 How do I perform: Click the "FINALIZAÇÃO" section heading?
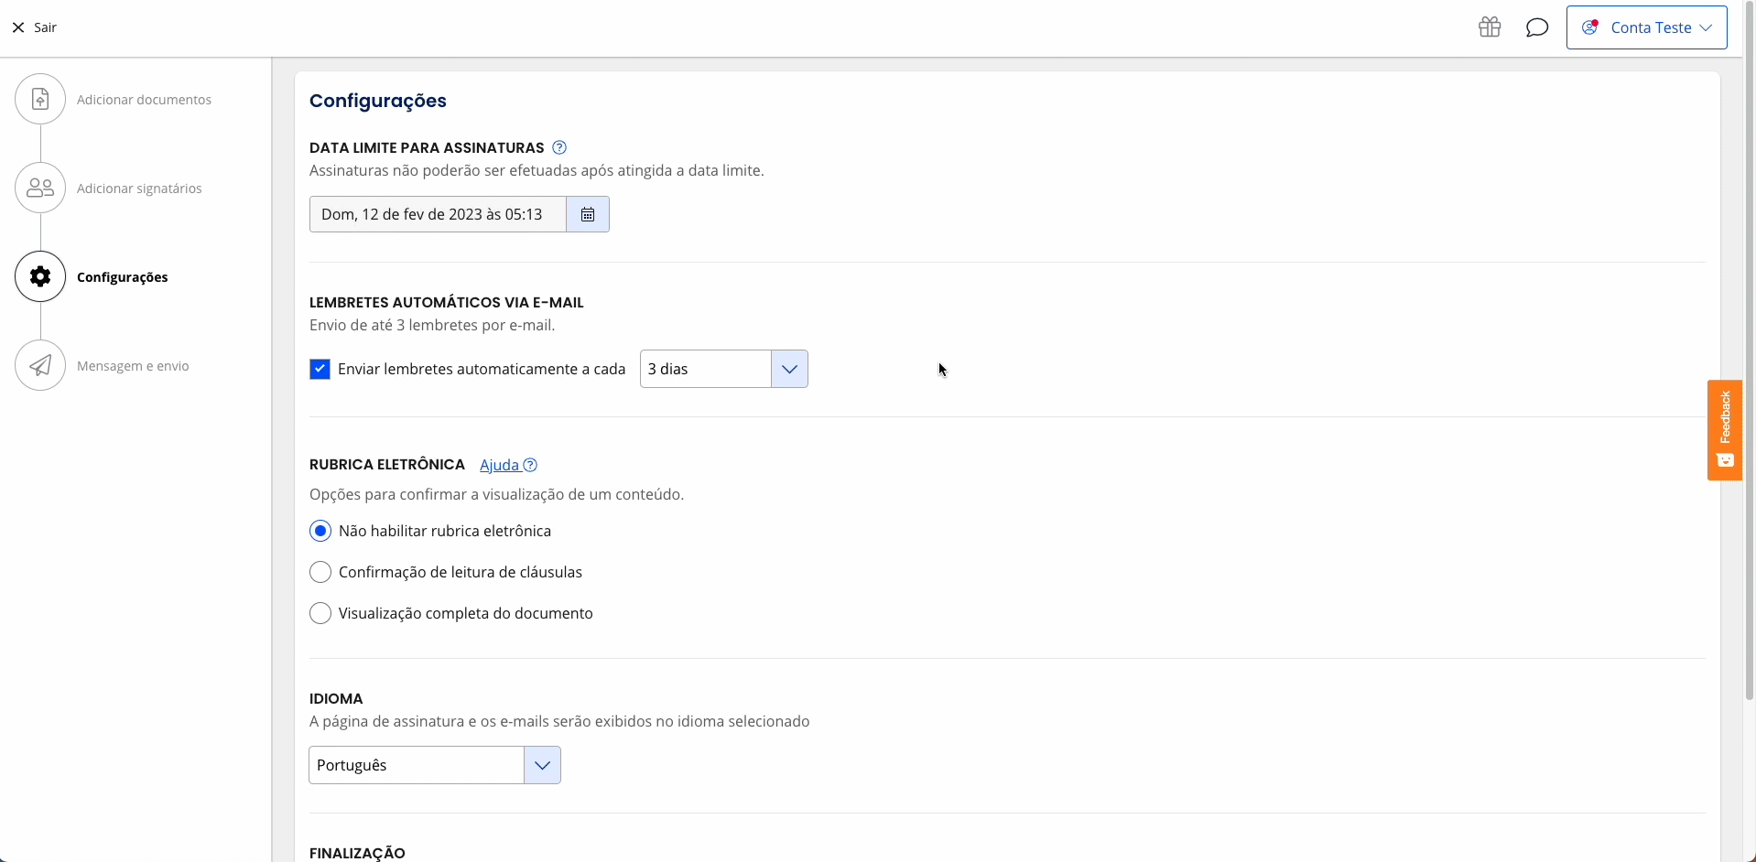[x=357, y=853]
